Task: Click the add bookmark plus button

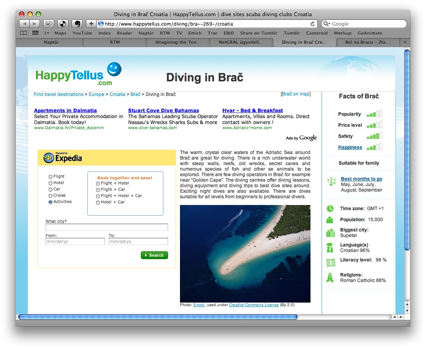Action: click(x=91, y=24)
